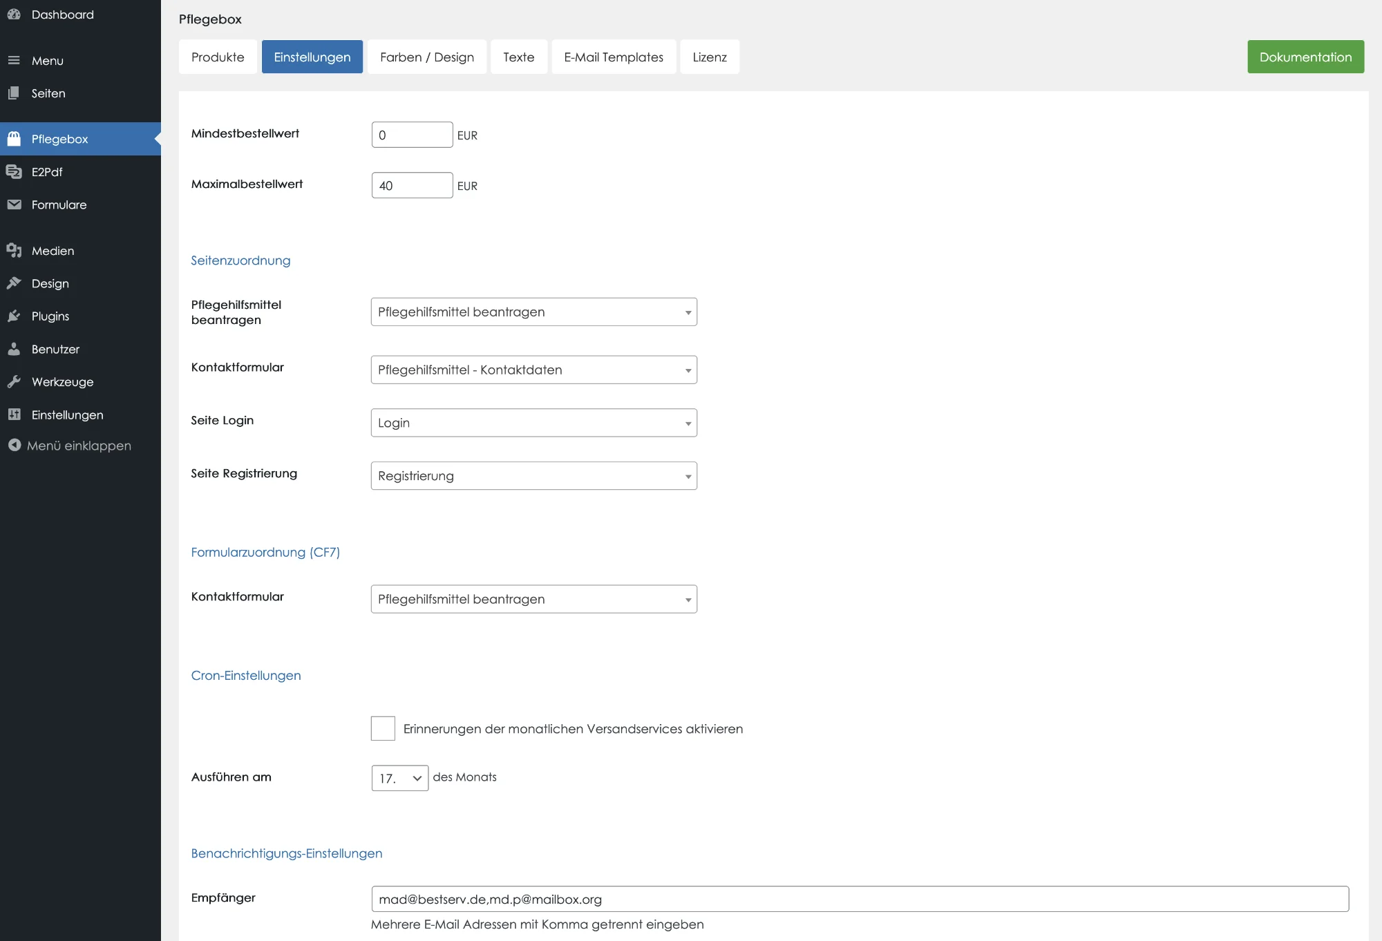Viewport: 1382px width, 941px height.
Task: Switch to the Lizenz tab
Action: click(709, 57)
